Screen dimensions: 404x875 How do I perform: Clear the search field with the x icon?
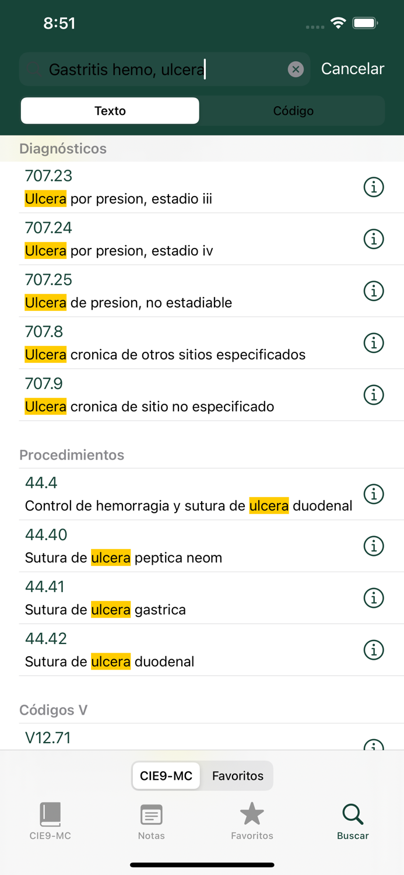296,69
